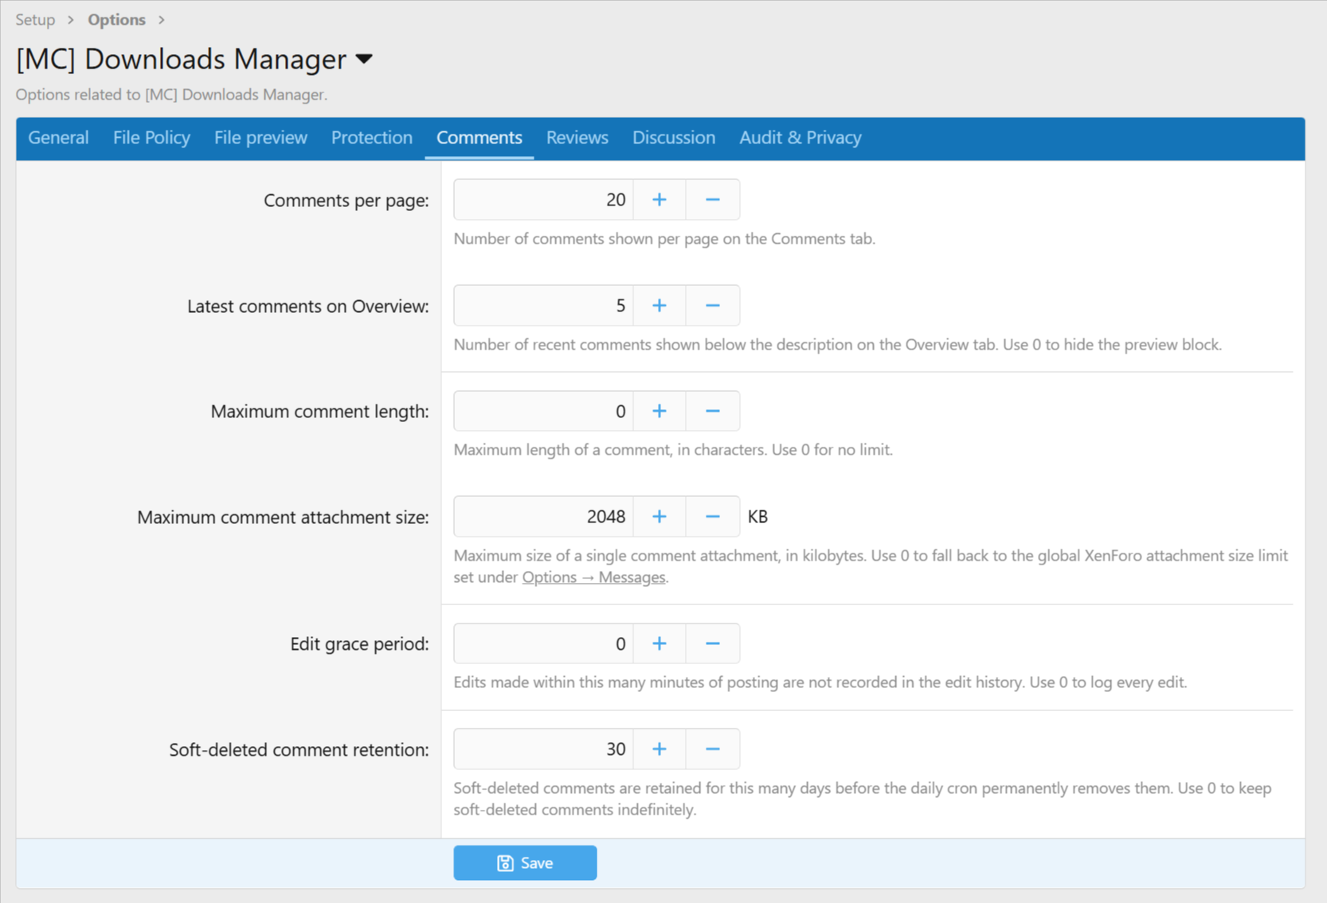Viewport: 1327px width, 903px height.
Task: Expand the [MC] Downloads Manager title dropdown
Action: (x=365, y=59)
